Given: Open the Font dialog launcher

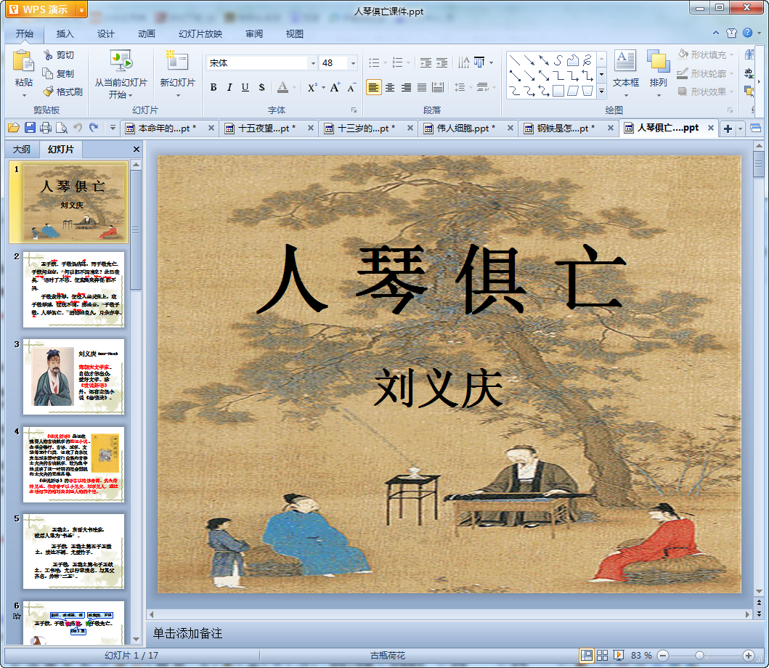Looking at the screenshot, I should point(354,110).
